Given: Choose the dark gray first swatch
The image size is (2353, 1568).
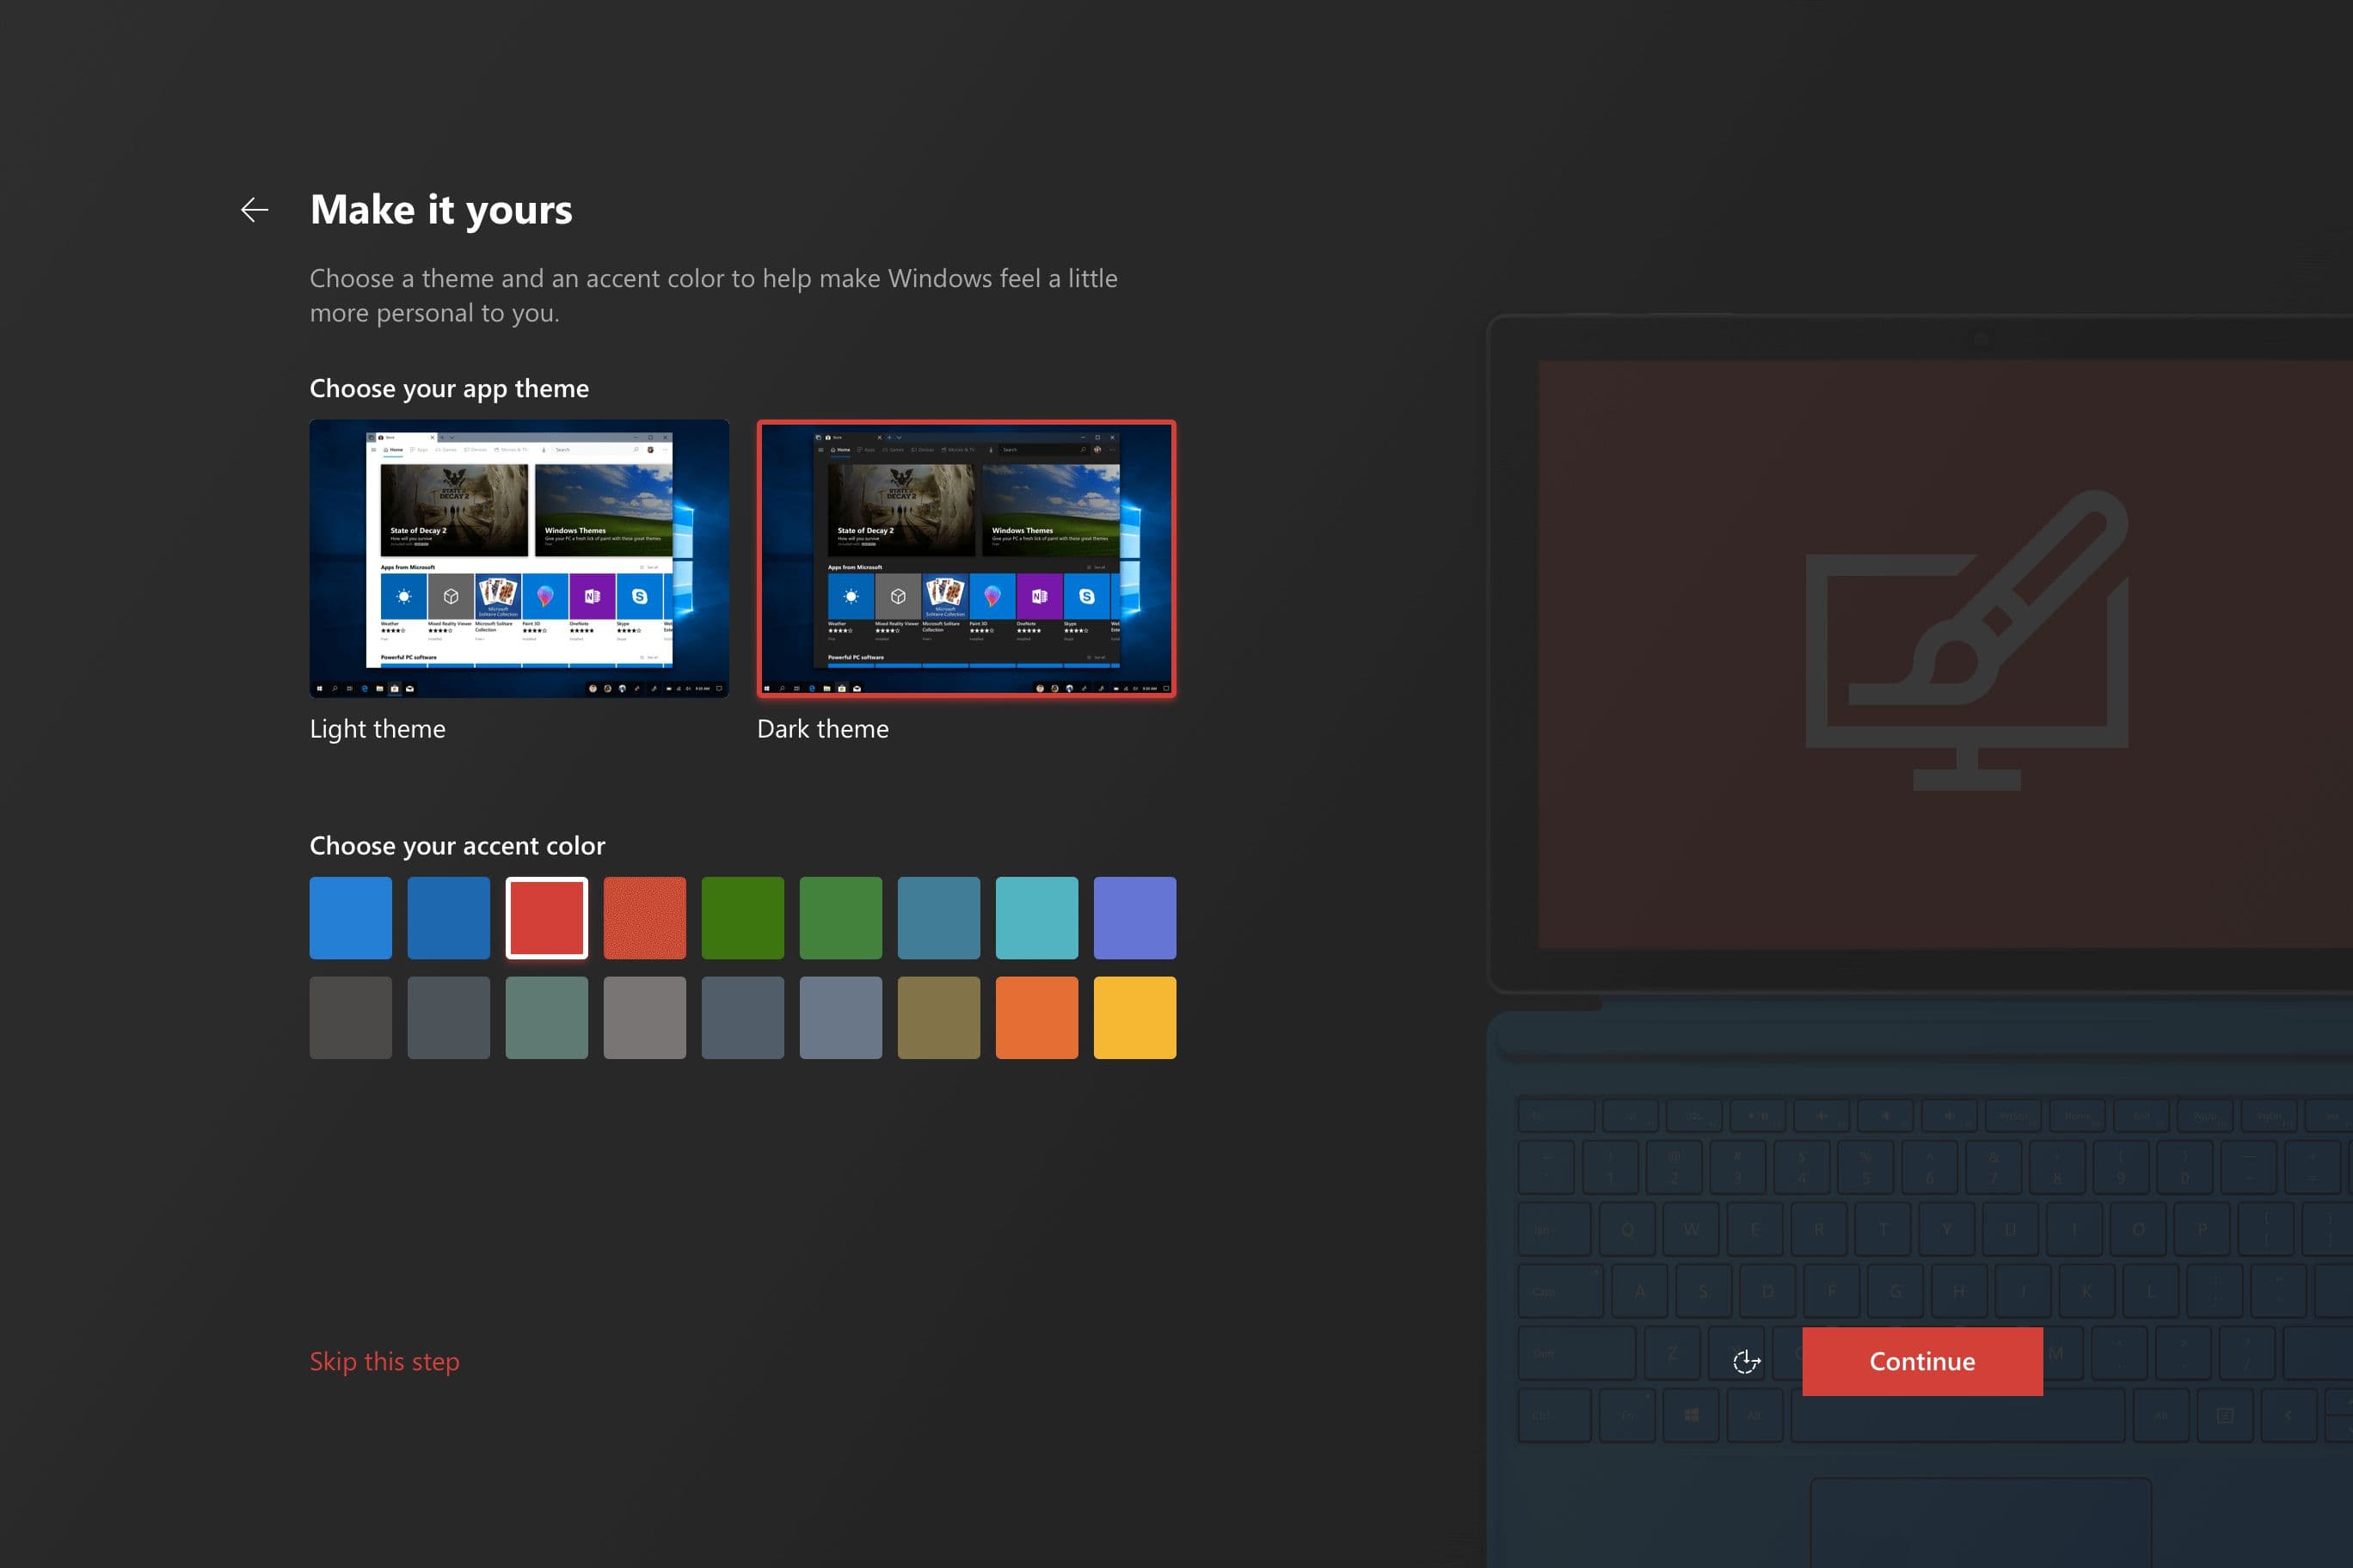Looking at the screenshot, I should point(350,1017).
